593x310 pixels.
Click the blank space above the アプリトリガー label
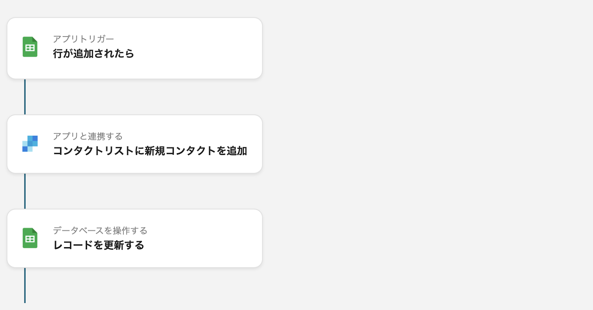tap(111, 26)
